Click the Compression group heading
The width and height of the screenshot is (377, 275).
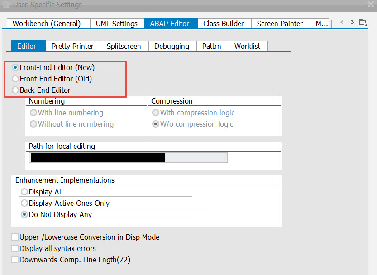click(172, 101)
